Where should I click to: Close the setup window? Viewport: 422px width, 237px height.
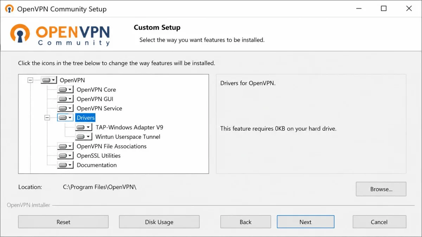[409, 9]
